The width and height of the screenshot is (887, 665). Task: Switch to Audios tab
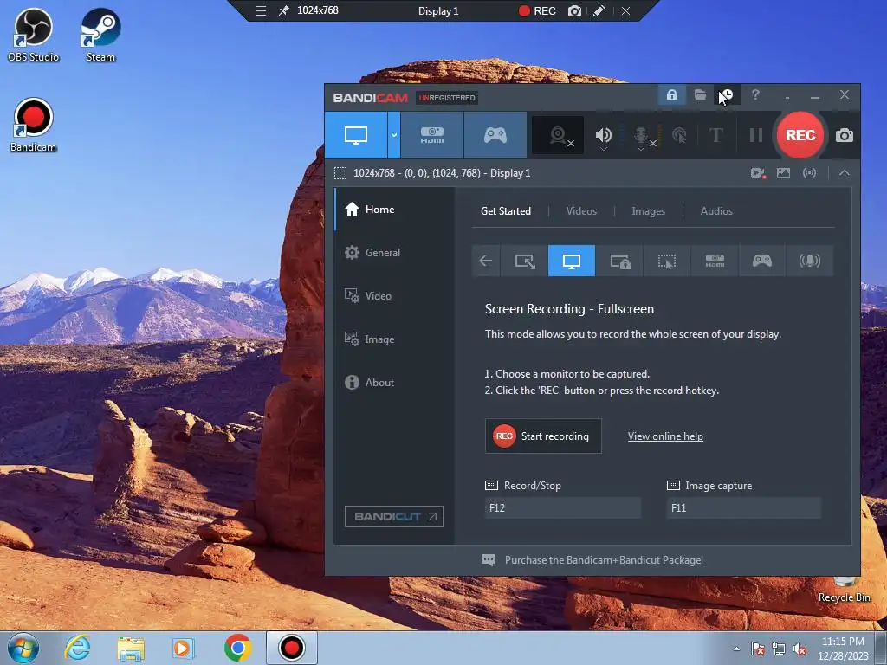716,211
